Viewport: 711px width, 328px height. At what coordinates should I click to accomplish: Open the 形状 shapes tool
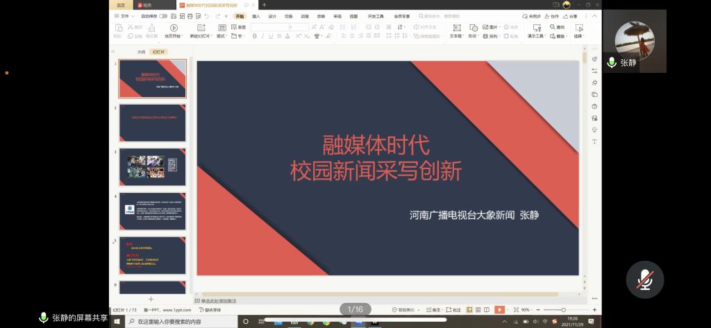[473, 28]
